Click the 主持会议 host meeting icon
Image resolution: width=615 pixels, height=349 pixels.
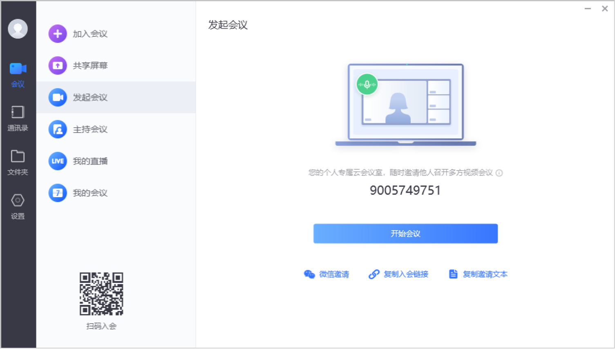[x=58, y=129]
